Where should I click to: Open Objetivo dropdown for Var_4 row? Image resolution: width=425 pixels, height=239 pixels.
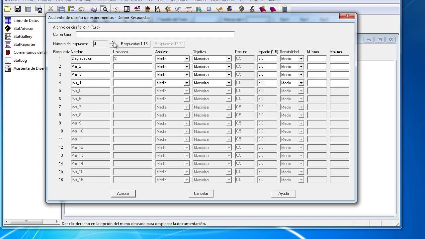point(229,83)
